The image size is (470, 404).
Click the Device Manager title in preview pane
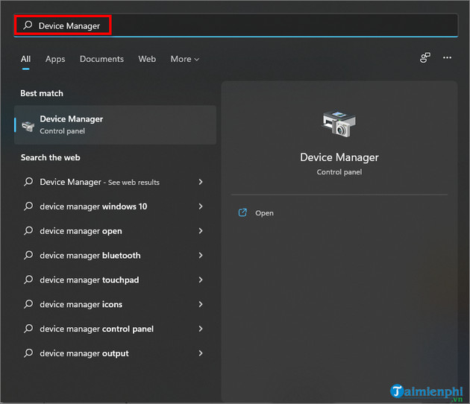click(x=339, y=157)
